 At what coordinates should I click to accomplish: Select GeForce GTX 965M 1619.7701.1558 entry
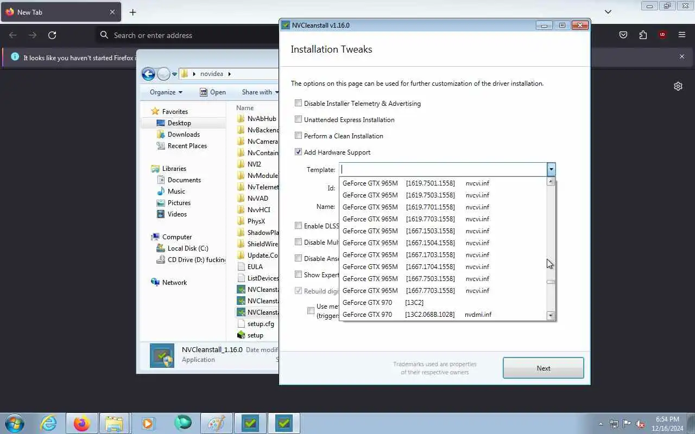443,207
